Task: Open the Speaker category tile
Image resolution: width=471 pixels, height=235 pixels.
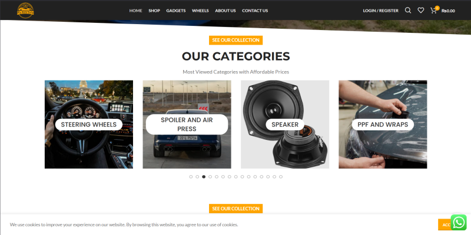Action: click(x=285, y=125)
